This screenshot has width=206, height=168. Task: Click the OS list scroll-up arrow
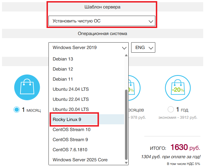coord(126,55)
